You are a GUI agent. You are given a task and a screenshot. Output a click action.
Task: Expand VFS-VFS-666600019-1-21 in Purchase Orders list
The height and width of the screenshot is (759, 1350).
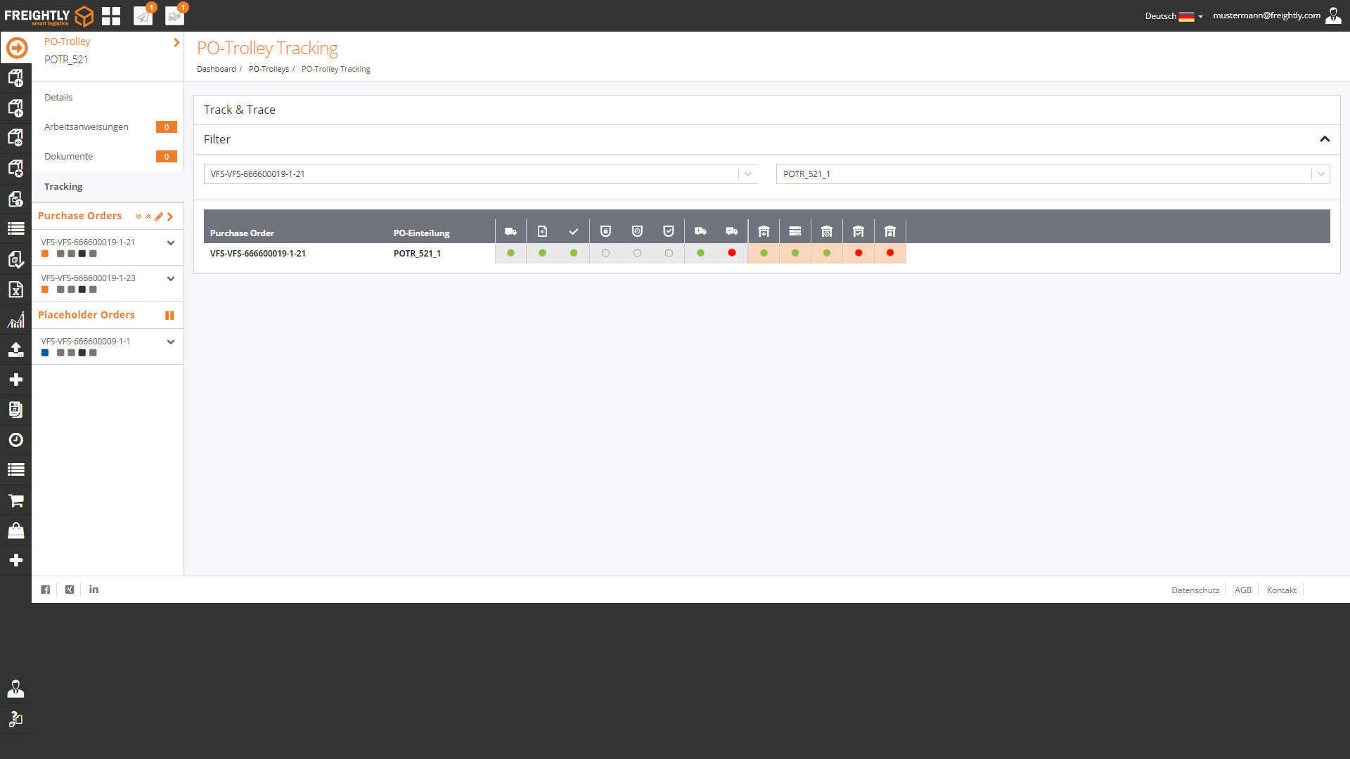(x=170, y=243)
